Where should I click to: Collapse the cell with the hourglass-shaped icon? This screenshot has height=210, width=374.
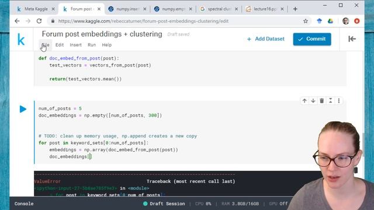pos(330,101)
